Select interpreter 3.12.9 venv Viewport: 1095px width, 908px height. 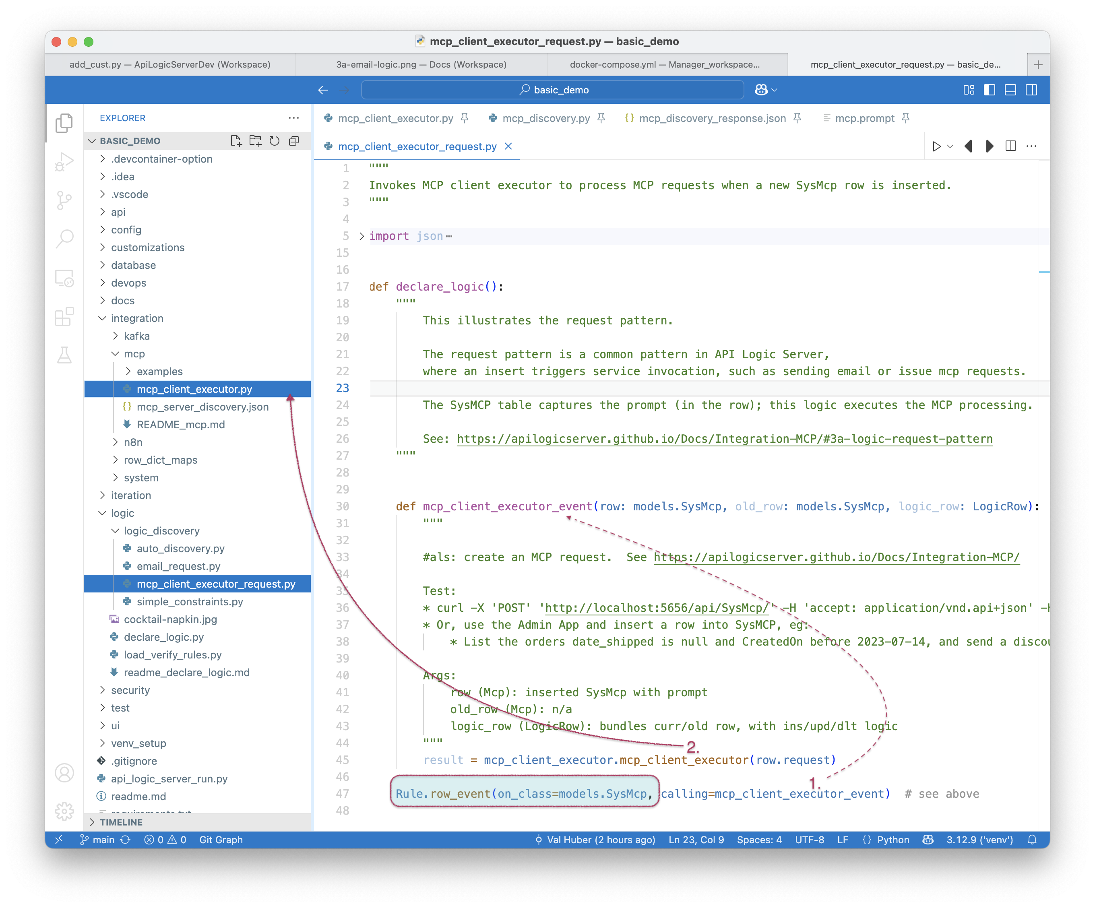980,840
